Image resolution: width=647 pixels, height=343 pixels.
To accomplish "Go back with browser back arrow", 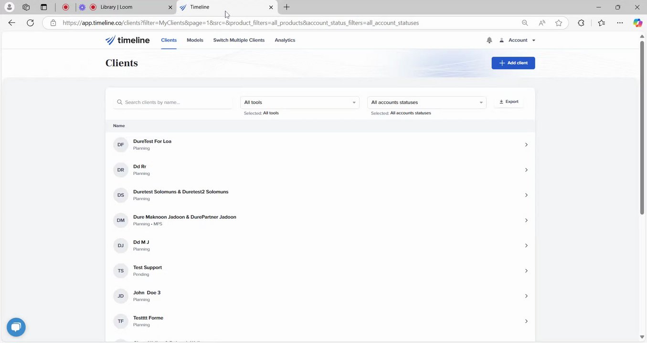I will (12, 22).
